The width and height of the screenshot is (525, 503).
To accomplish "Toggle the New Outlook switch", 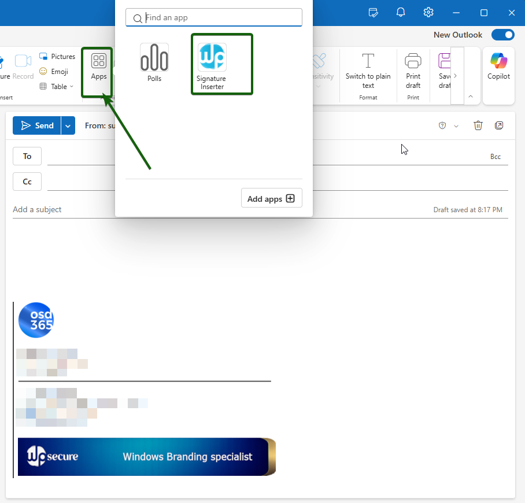I will [x=502, y=35].
